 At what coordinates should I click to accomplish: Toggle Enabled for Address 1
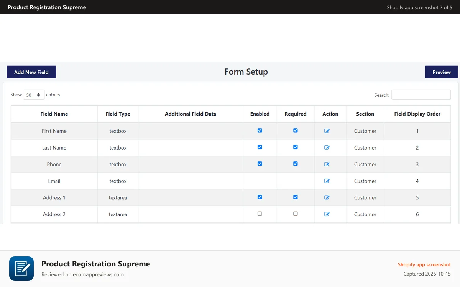tap(260, 197)
